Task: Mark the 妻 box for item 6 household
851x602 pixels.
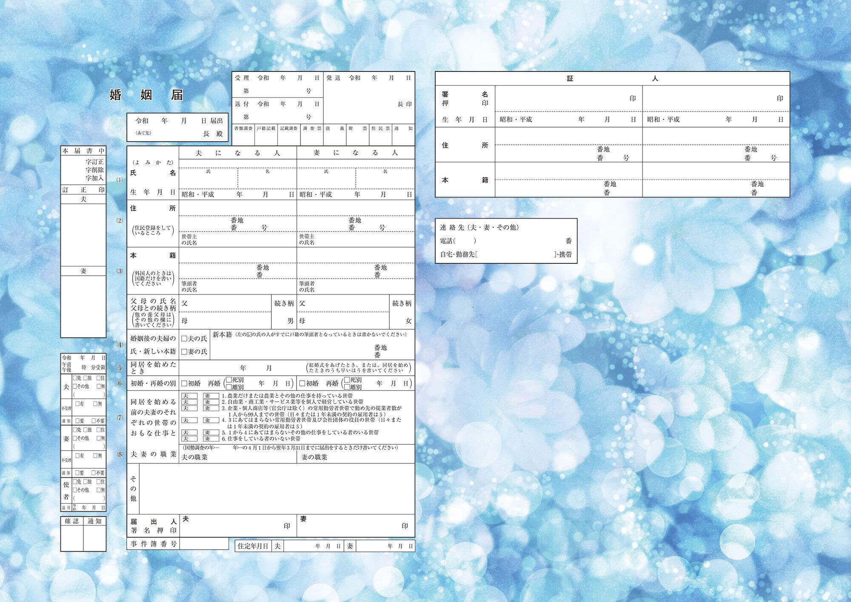Action: coord(211,439)
